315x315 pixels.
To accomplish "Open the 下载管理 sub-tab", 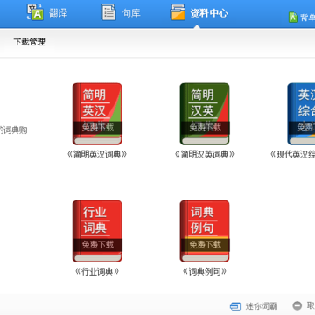I will (30, 42).
